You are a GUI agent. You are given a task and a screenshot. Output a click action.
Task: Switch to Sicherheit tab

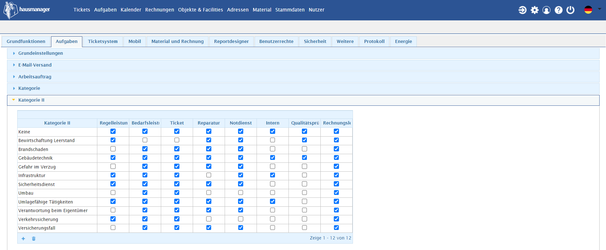(x=315, y=41)
